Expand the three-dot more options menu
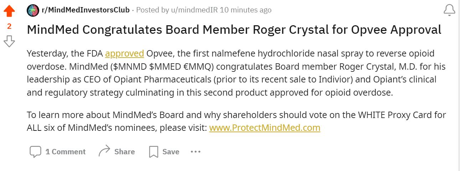460x171 pixels. pos(196,152)
